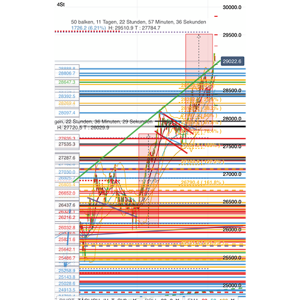
Task: Select the upper pink measurement rectangle
Action: click(x=199, y=82)
